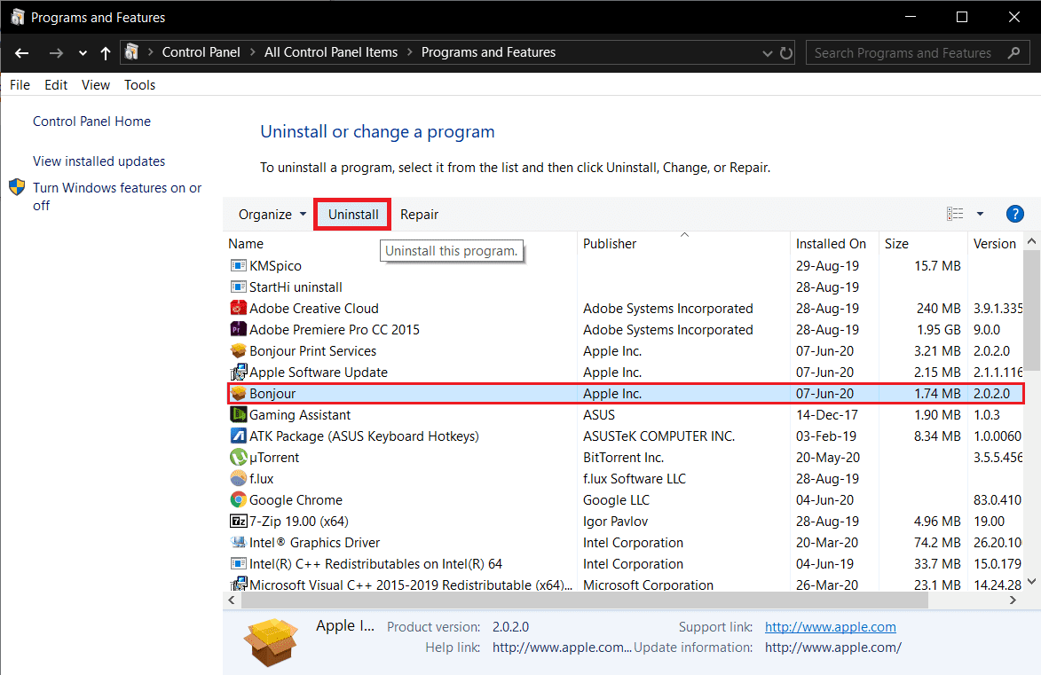
Task: Click the Adobe Creative Cloud icon
Action: (x=238, y=309)
